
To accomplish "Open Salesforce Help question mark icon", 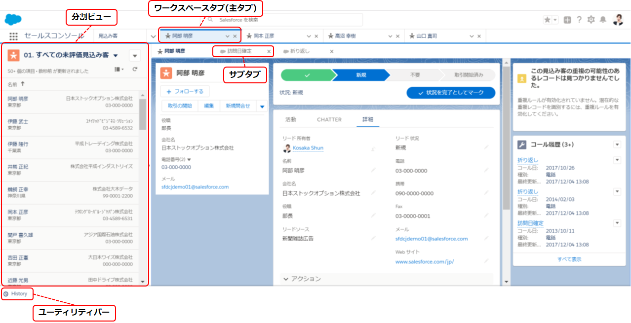I will [579, 19].
